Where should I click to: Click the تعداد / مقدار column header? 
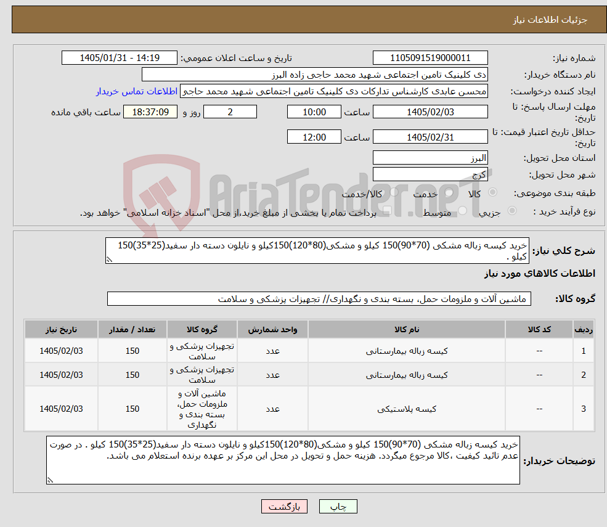point(132,330)
